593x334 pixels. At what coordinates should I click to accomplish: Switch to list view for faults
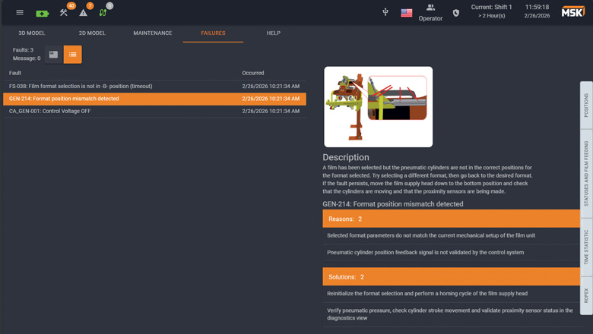(x=73, y=55)
